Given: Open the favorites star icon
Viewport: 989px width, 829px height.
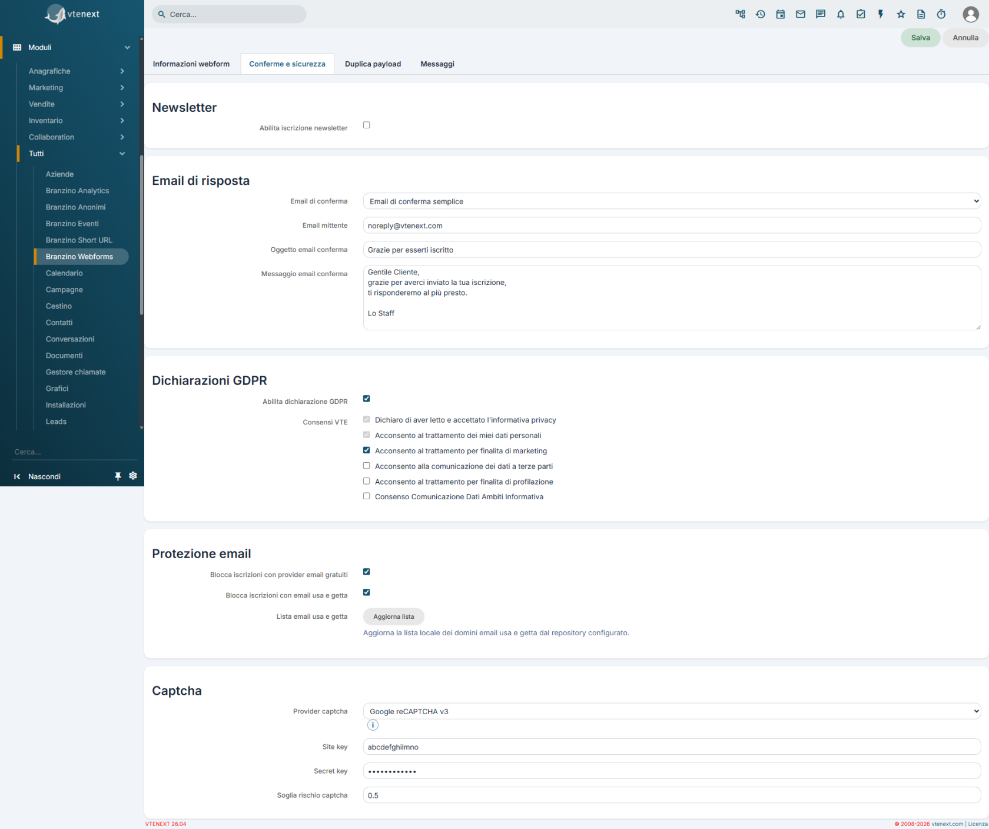Looking at the screenshot, I should [900, 14].
